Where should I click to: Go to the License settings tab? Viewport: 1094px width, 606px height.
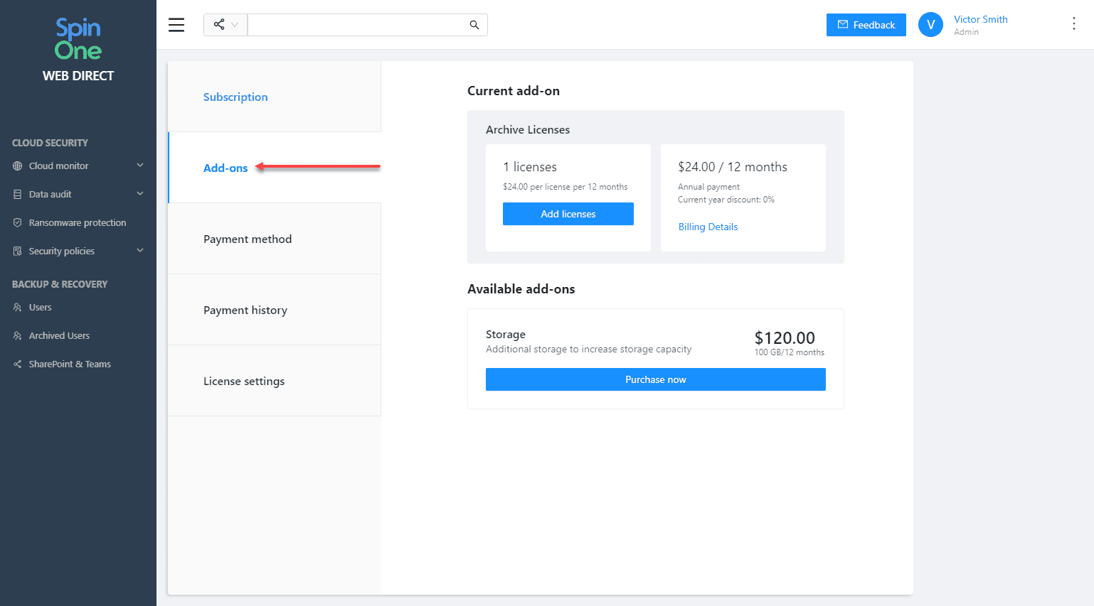[244, 382]
